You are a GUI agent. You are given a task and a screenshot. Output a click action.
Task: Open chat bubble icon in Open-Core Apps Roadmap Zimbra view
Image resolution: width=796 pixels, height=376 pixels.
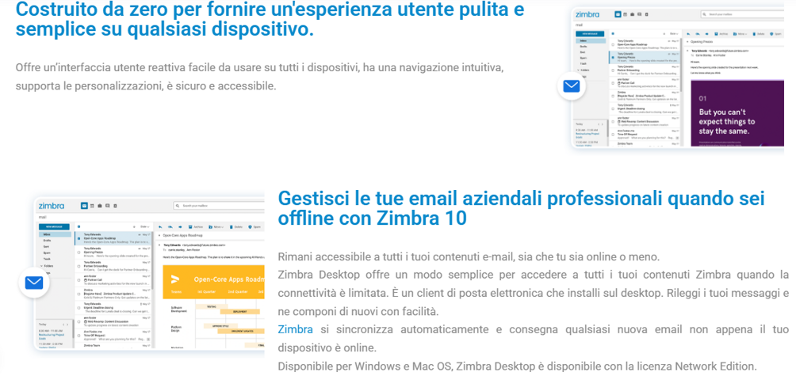(x=108, y=206)
